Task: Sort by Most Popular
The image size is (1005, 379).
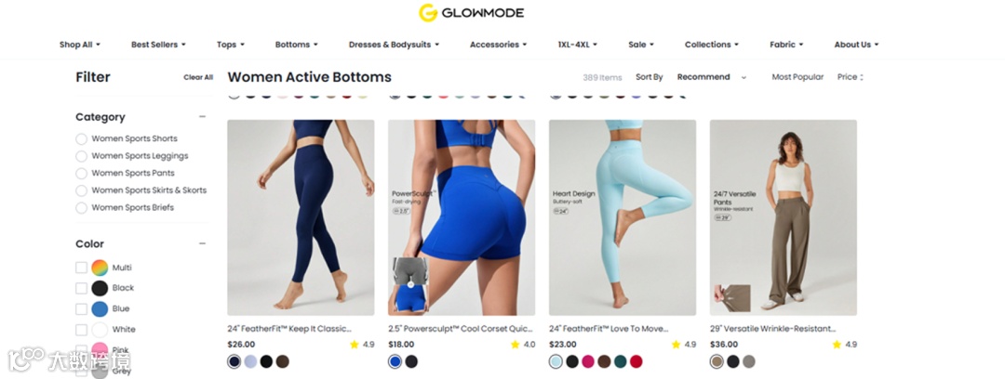Action: tap(797, 77)
